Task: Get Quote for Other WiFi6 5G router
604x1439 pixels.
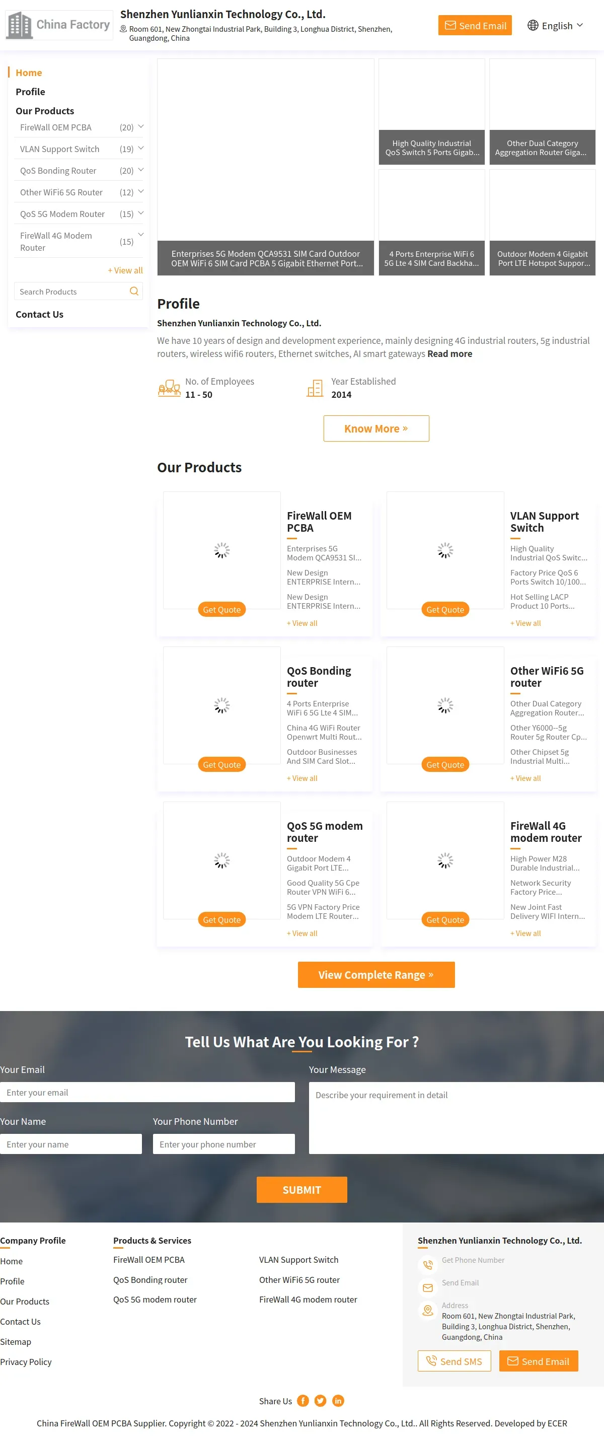Action: point(445,765)
